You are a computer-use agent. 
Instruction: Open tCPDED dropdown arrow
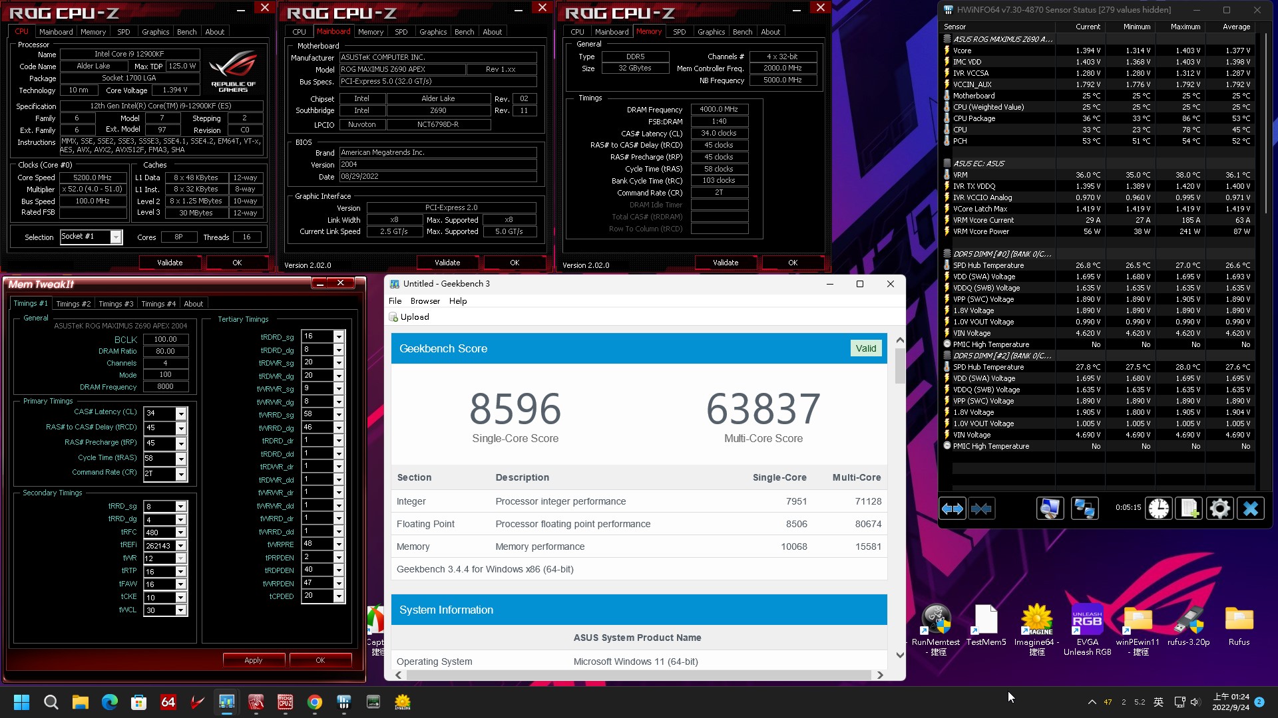coord(339,596)
